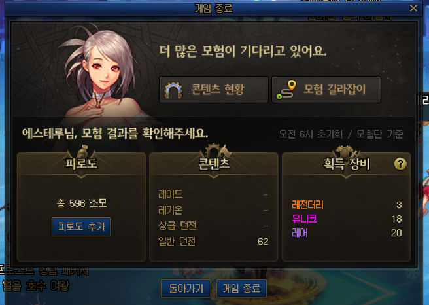This screenshot has width=429, height=305.
Task: Select the 상급 던전 content row
Action: click(213, 226)
